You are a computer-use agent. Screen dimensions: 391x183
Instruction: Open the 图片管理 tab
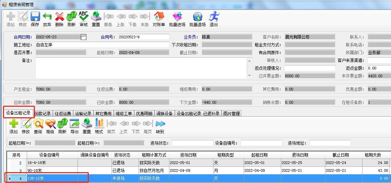[x=231, y=114]
